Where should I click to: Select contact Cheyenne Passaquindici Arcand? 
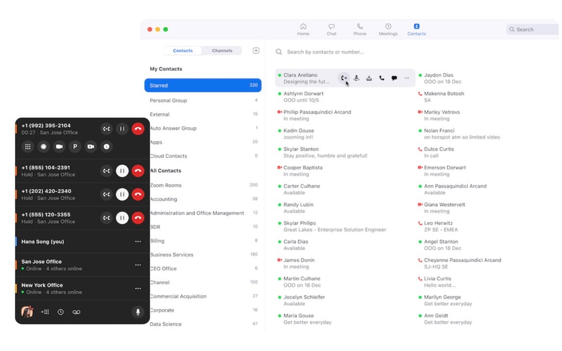click(460, 263)
